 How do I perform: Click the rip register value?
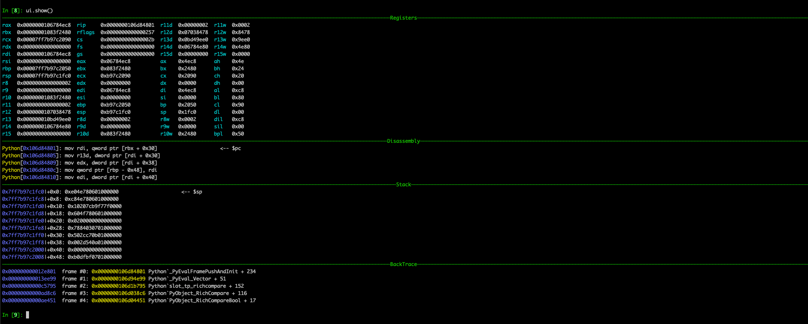tap(127, 25)
